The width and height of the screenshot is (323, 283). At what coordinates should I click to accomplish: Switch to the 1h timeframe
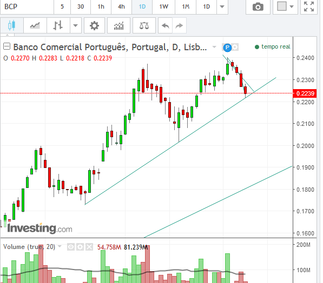(101, 7)
